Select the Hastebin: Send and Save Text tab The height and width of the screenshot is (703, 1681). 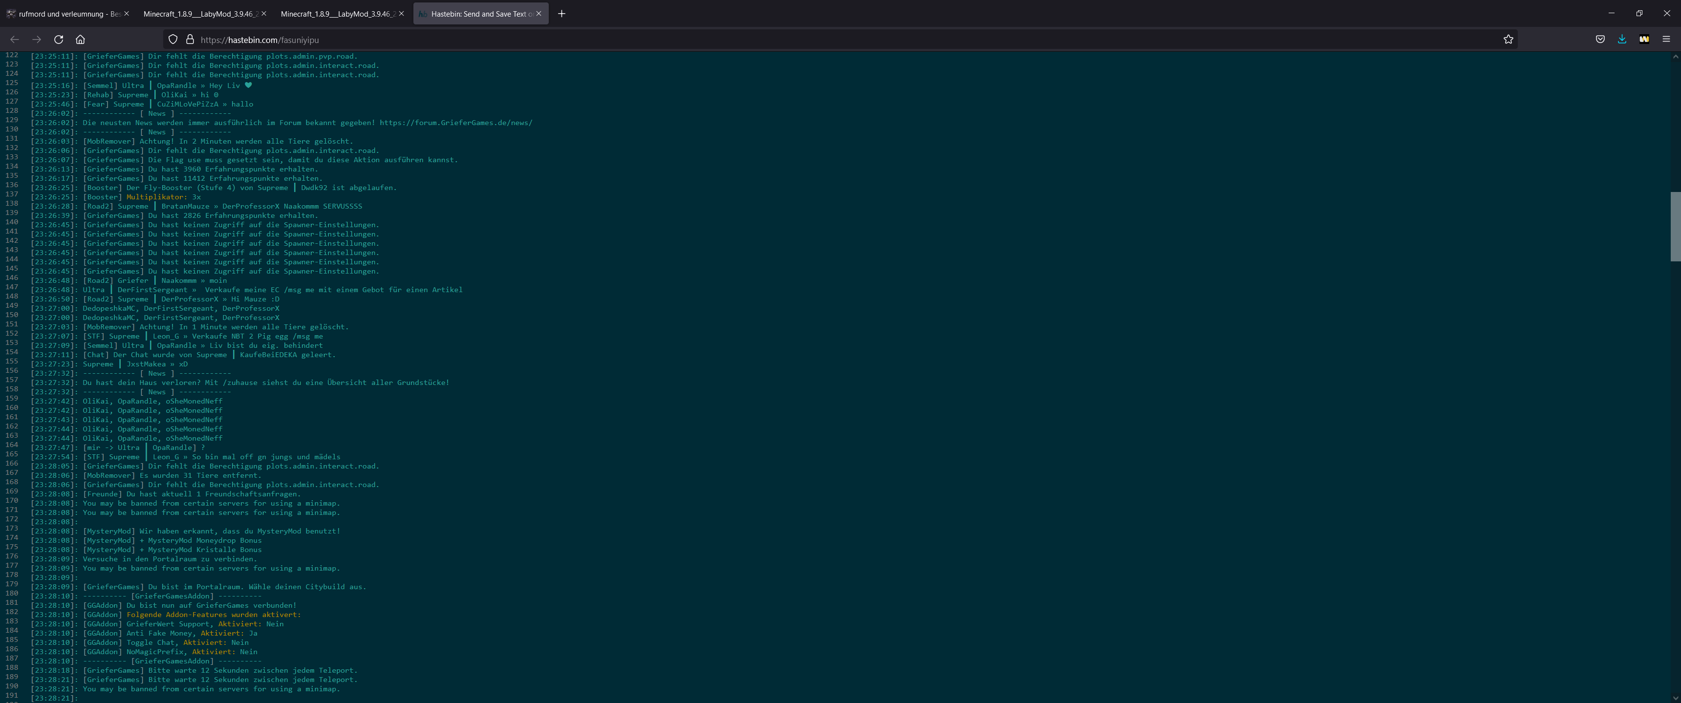pyautogui.click(x=480, y=14)
